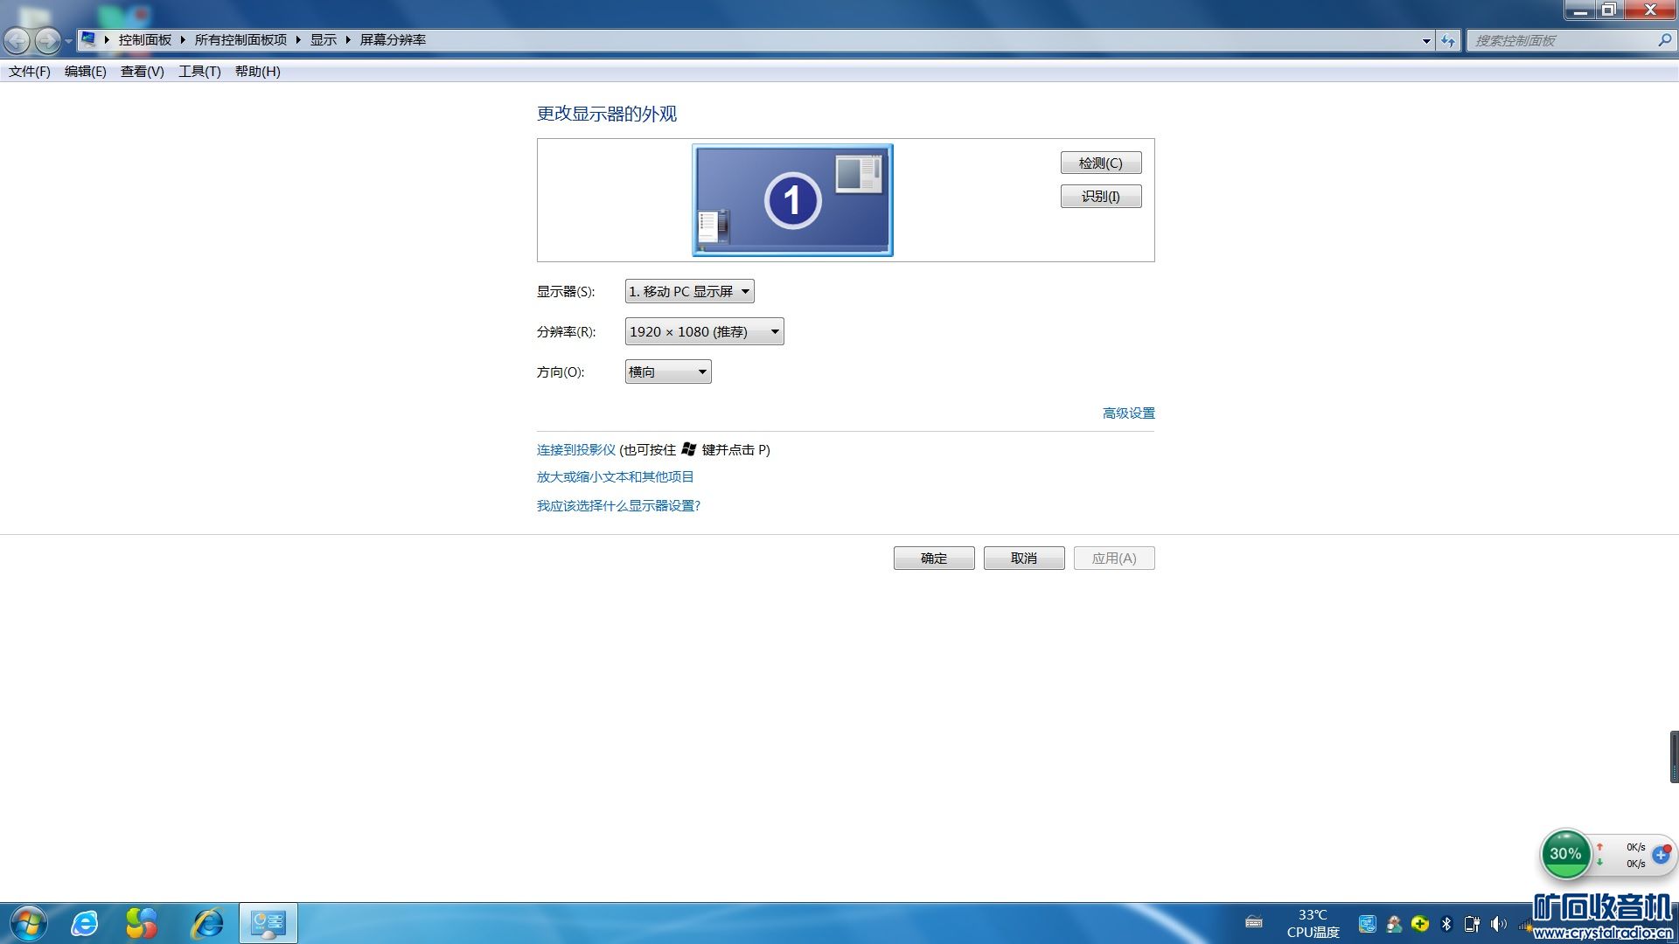The image size is (1679, 944).
Task: Open the 查看(V) menu
Action: [x=142, y=72]
